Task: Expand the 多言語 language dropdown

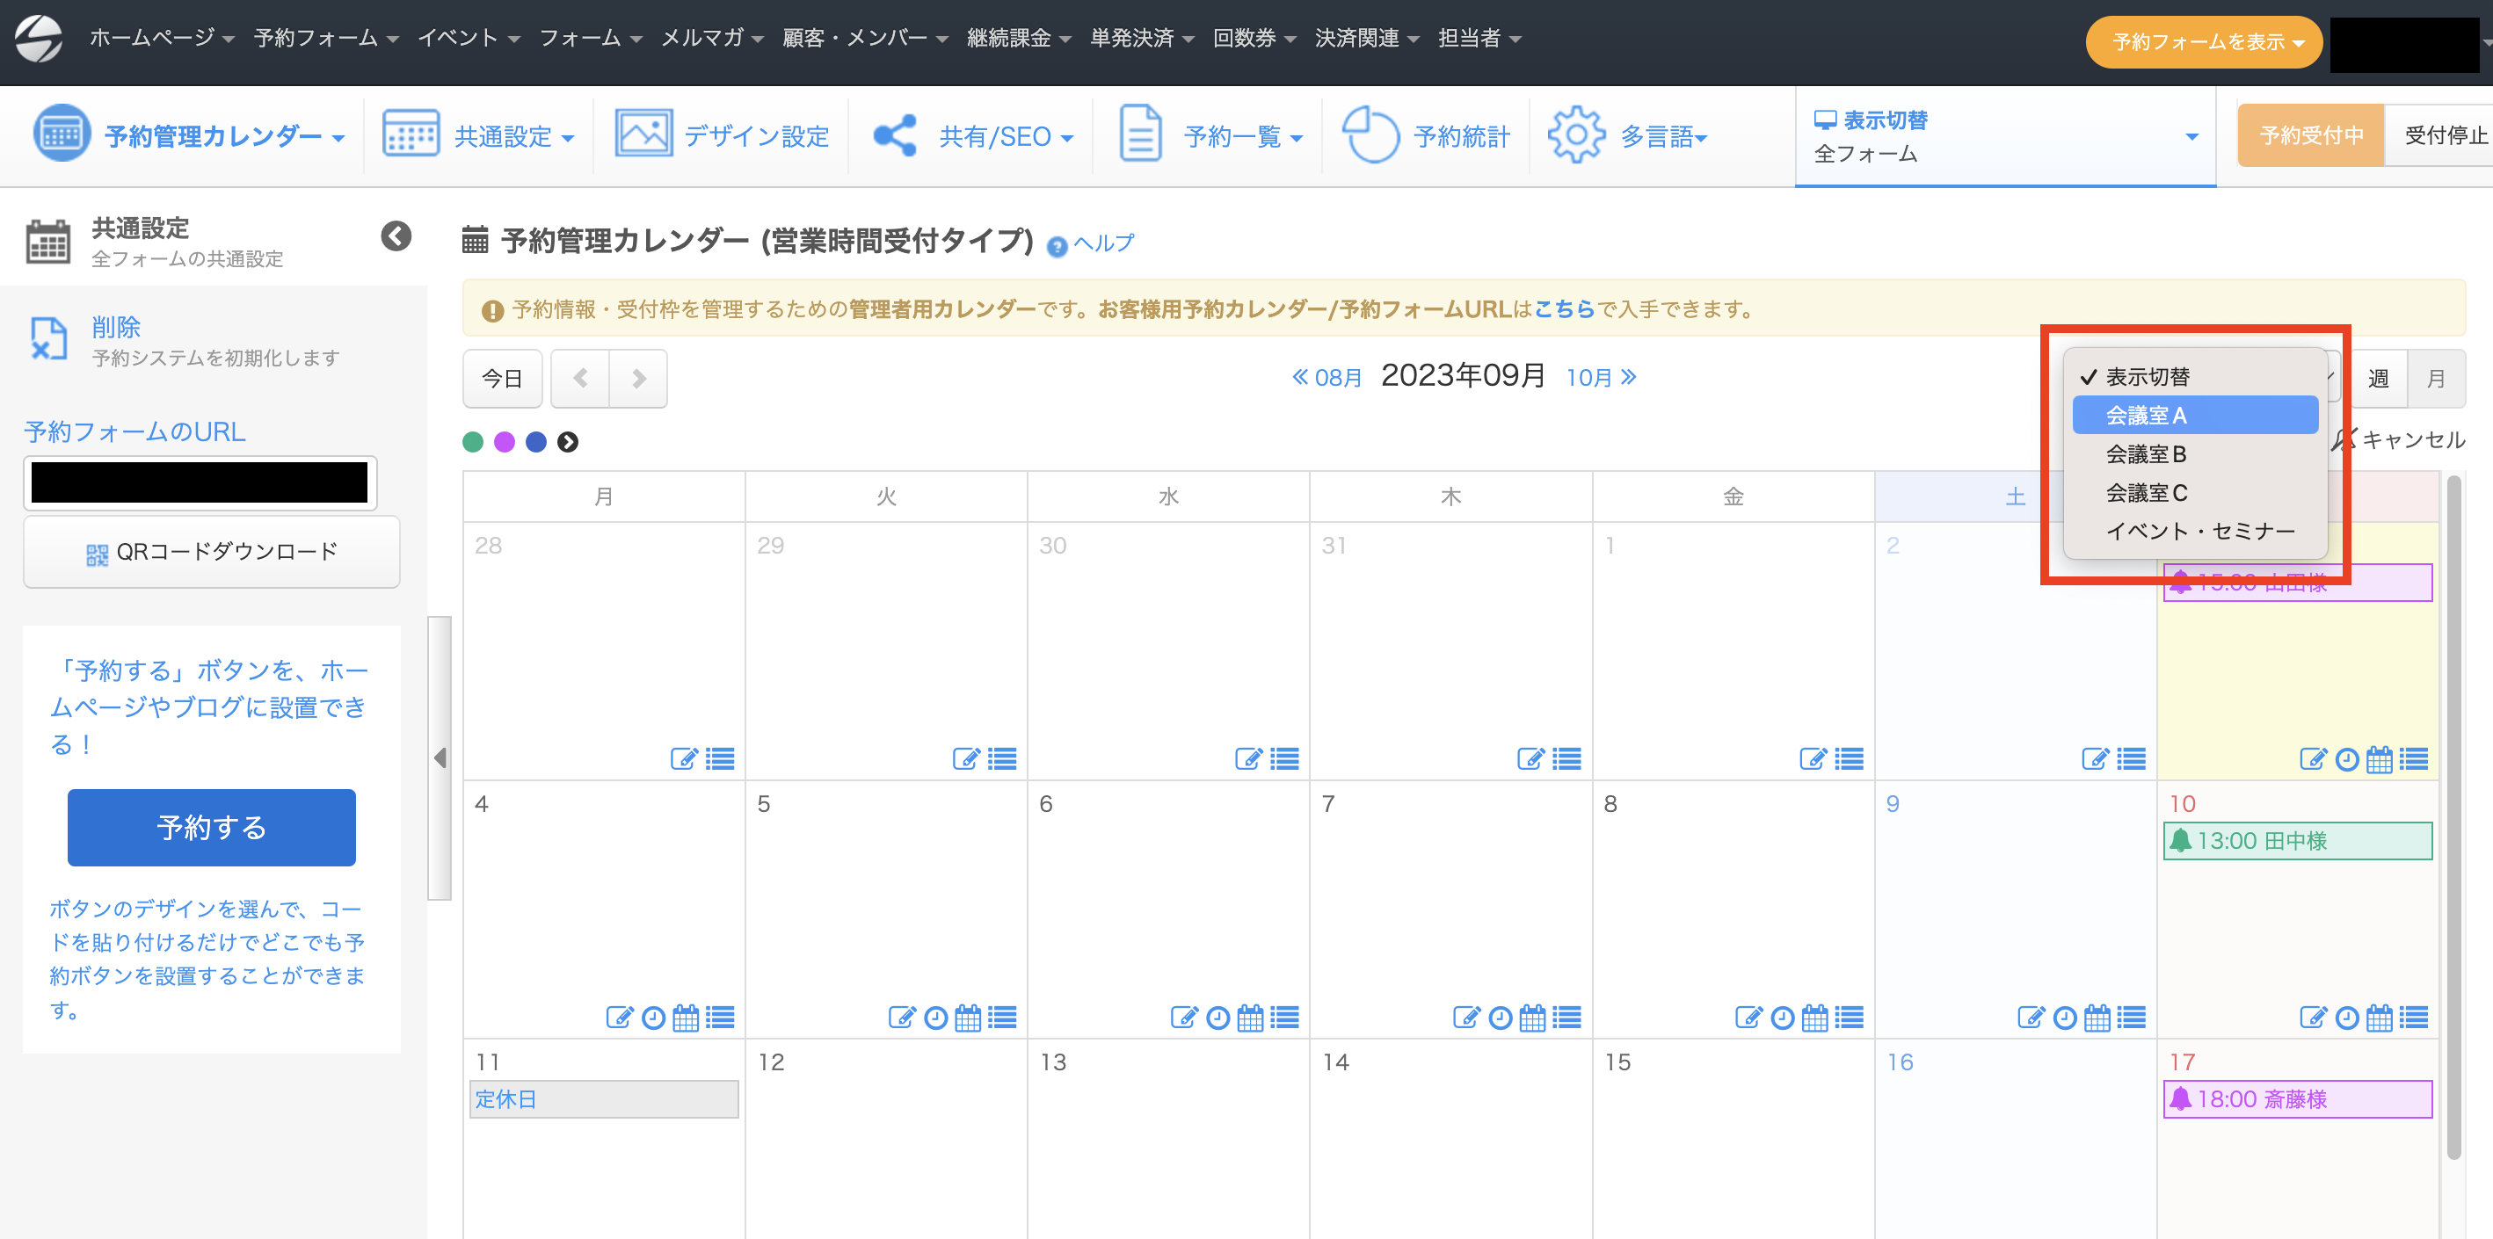Action: [1660, 136]
